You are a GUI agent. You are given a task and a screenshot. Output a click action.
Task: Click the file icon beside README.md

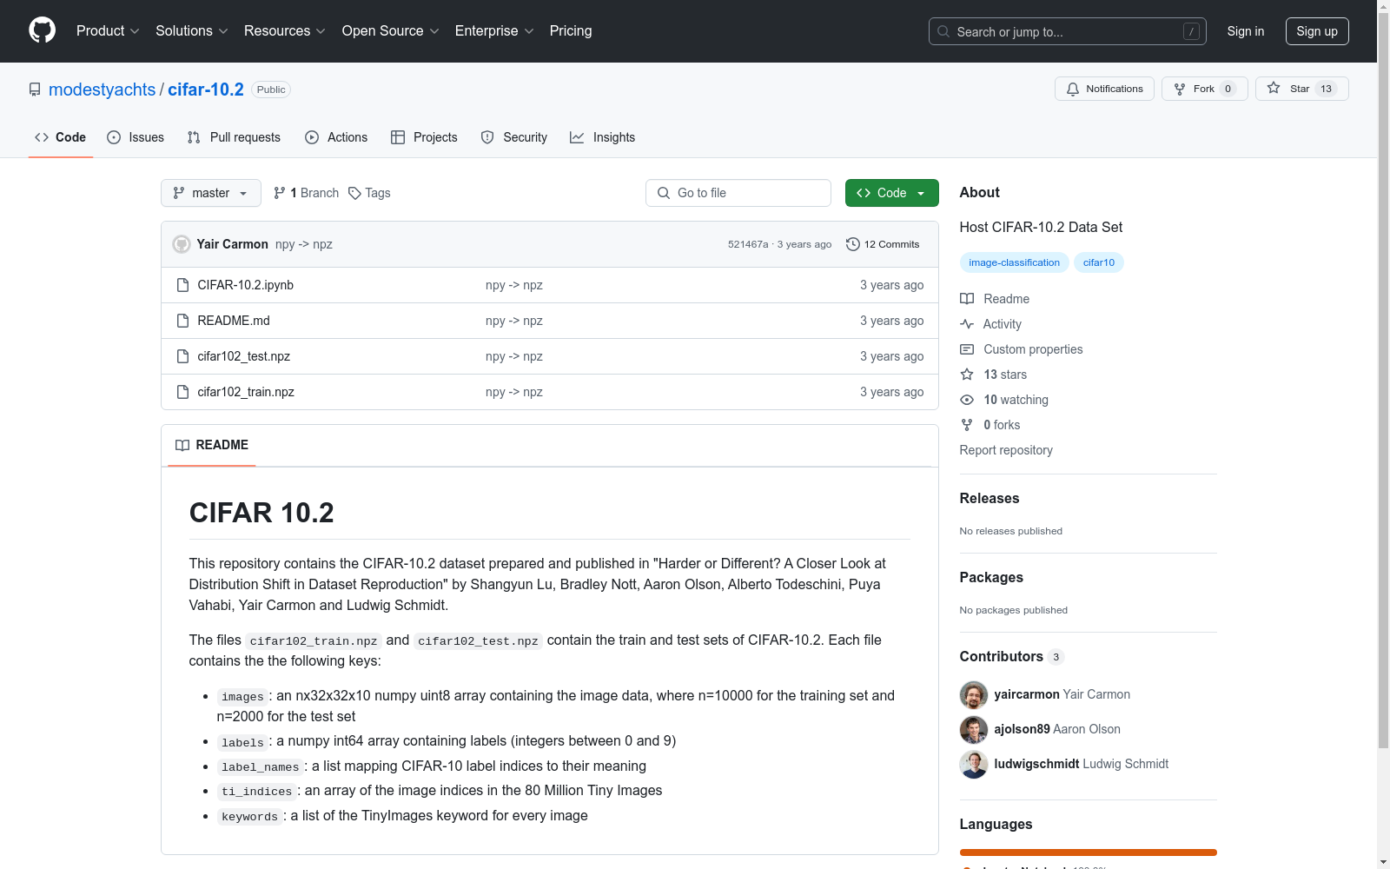(x=182, y=321)
